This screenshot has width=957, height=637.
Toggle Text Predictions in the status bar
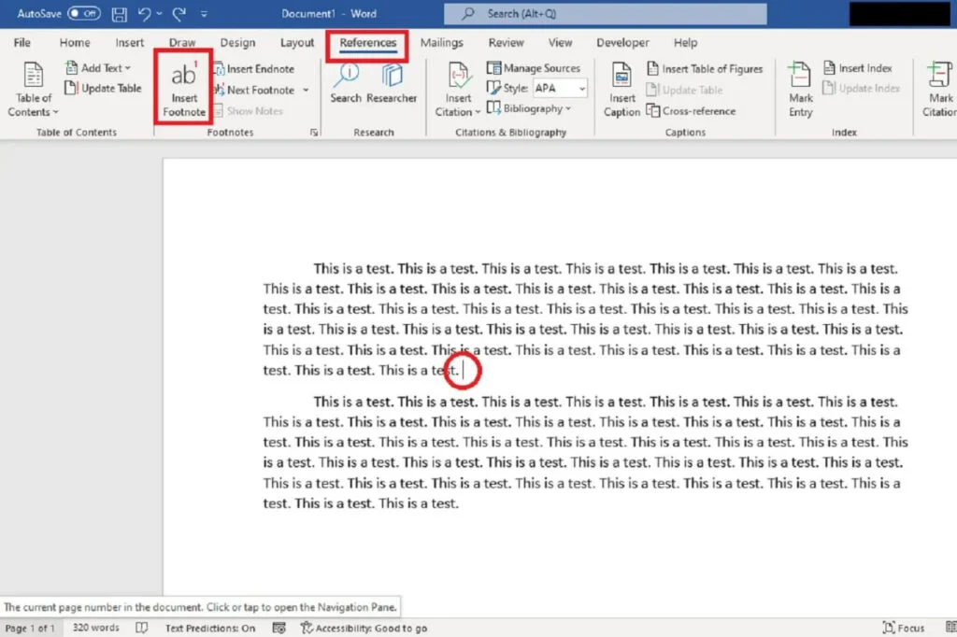pos(211,628)
